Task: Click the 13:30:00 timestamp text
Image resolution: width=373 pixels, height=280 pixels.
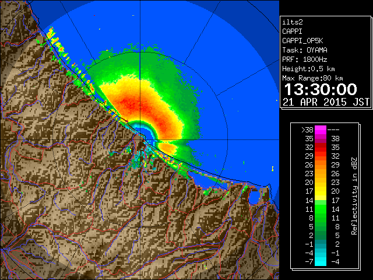Action: pos(321,89)
